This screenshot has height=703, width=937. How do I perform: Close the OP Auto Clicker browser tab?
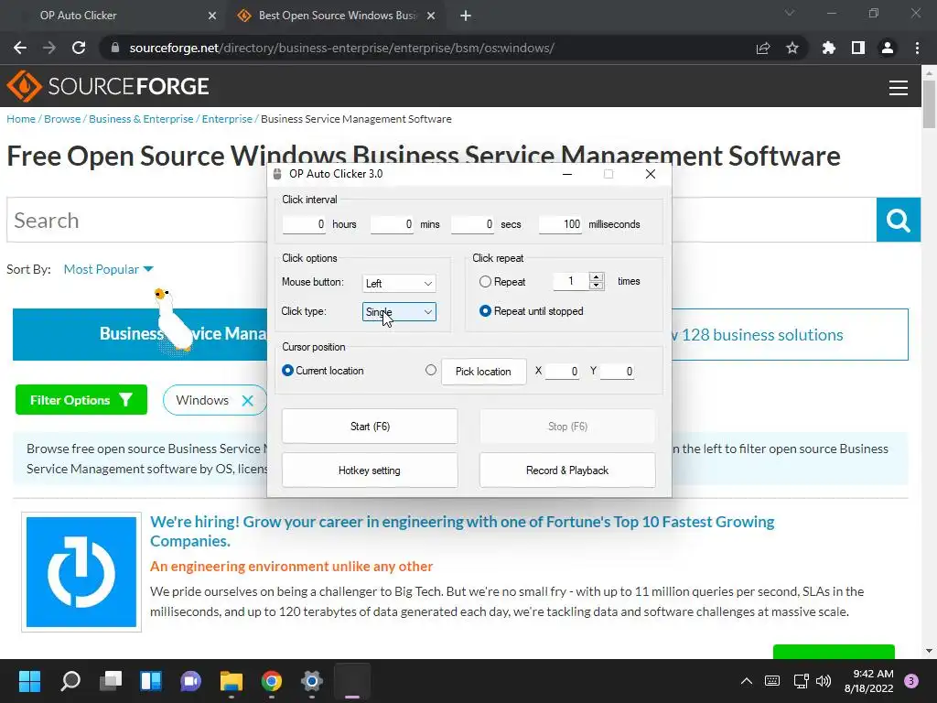point(212,16)
